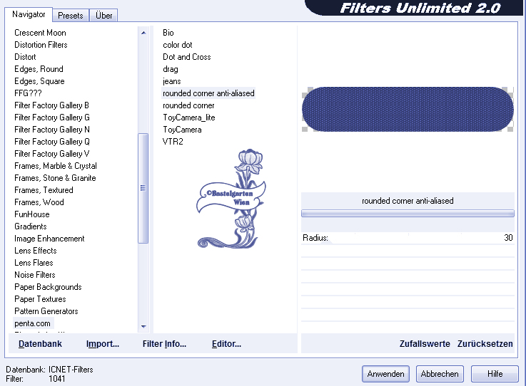Click the category list scroll down arrow
This screenshot has height=386, width=526.
[x=143, y=326]
